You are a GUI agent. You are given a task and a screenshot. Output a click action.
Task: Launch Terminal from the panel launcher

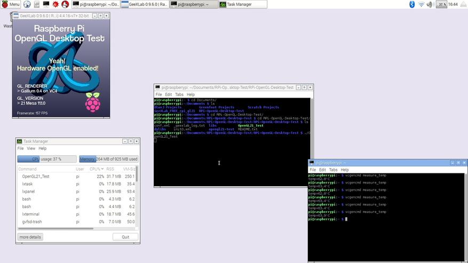[x=46, y=4]
